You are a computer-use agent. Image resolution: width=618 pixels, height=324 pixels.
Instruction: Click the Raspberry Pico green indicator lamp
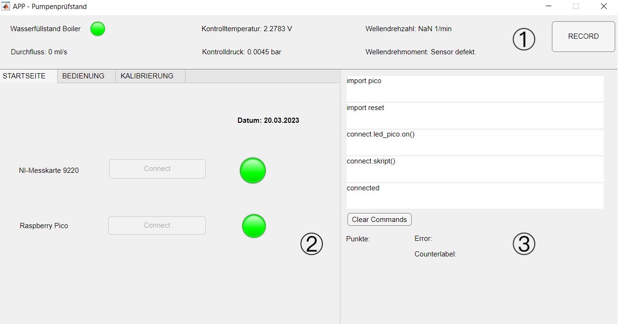click(254, 226)
